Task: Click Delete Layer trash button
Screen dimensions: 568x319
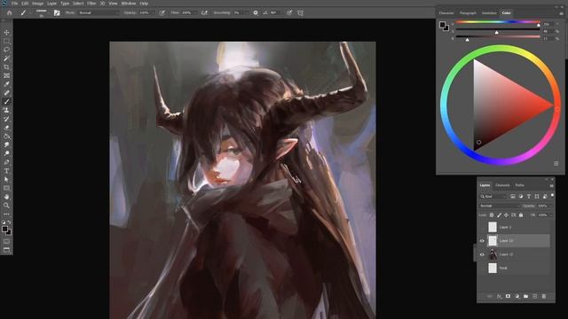Action: pos(544,296)
